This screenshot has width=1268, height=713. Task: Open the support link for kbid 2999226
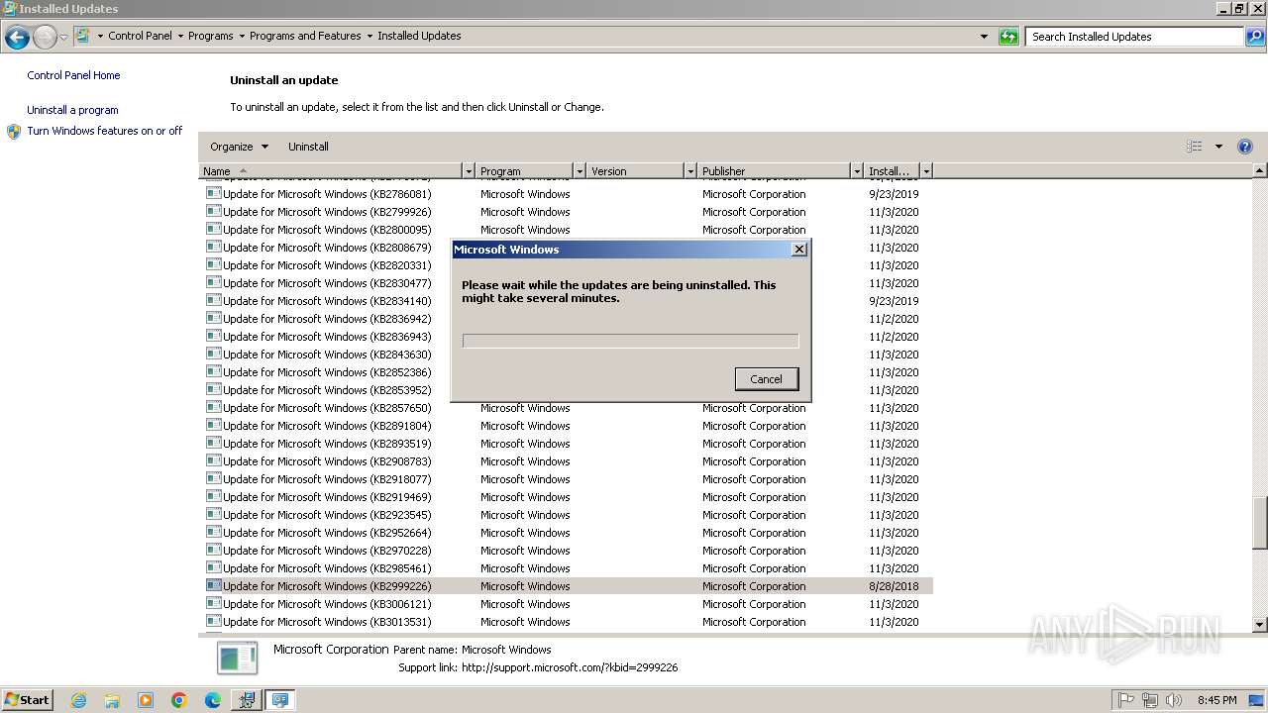tap(570, 667)
